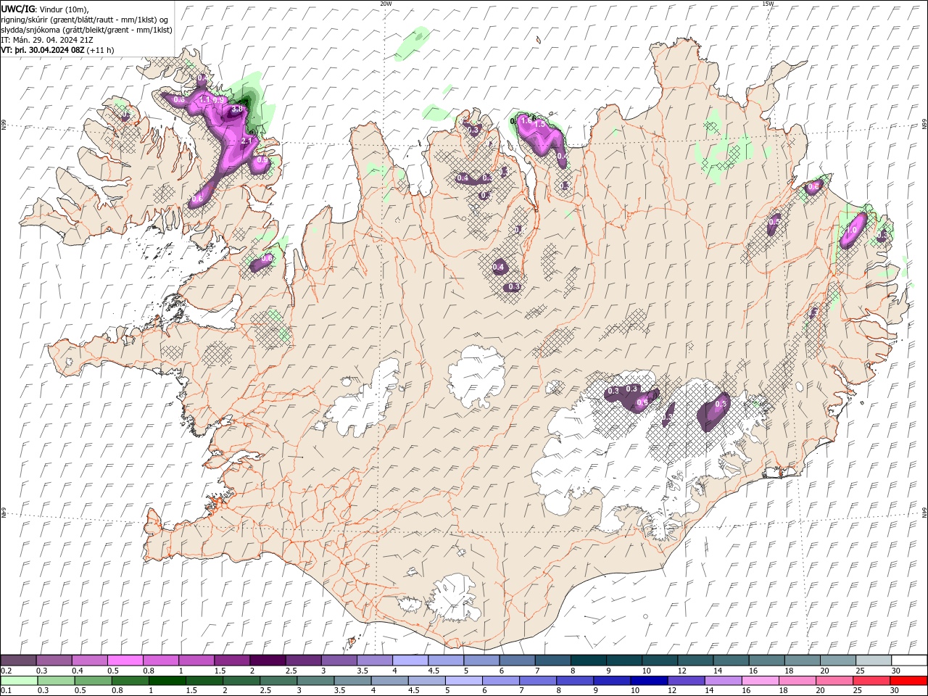Pick the bright pink 0.5 swatch, purple row
928x696 pixels.
pyautogui.click(x=125, y=660)
